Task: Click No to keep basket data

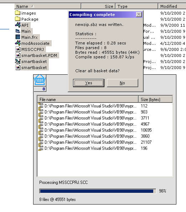Action: pos(123,83)
